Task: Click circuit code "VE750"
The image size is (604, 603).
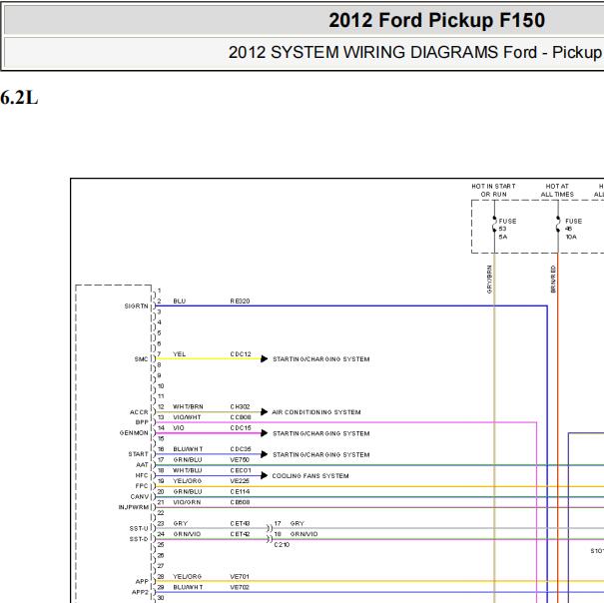Action: pyautogui.click(x=240, y=459)
